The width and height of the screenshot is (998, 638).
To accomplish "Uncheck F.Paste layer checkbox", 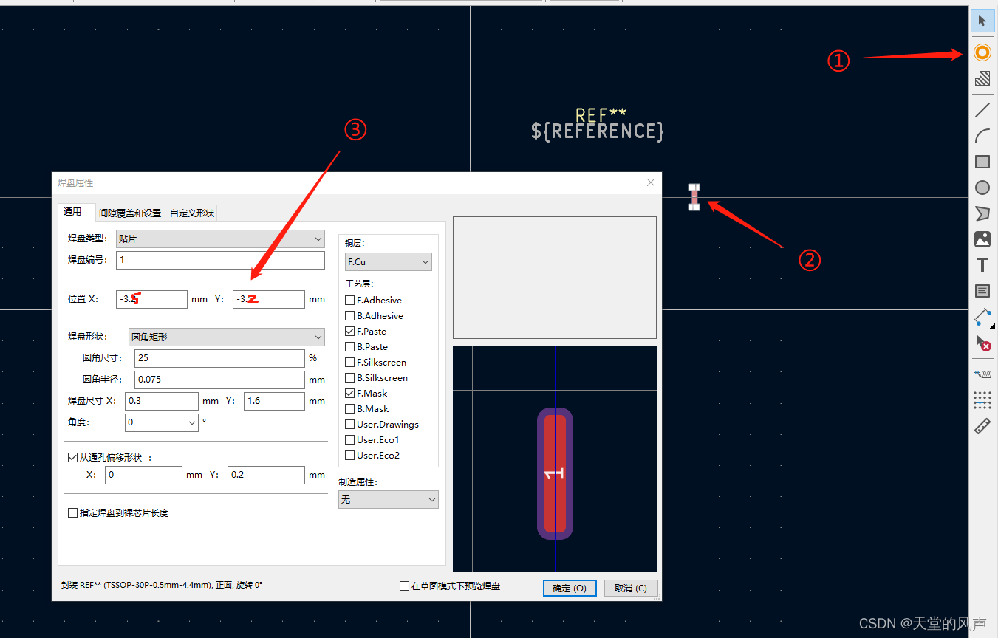I will tap(350, 331).
